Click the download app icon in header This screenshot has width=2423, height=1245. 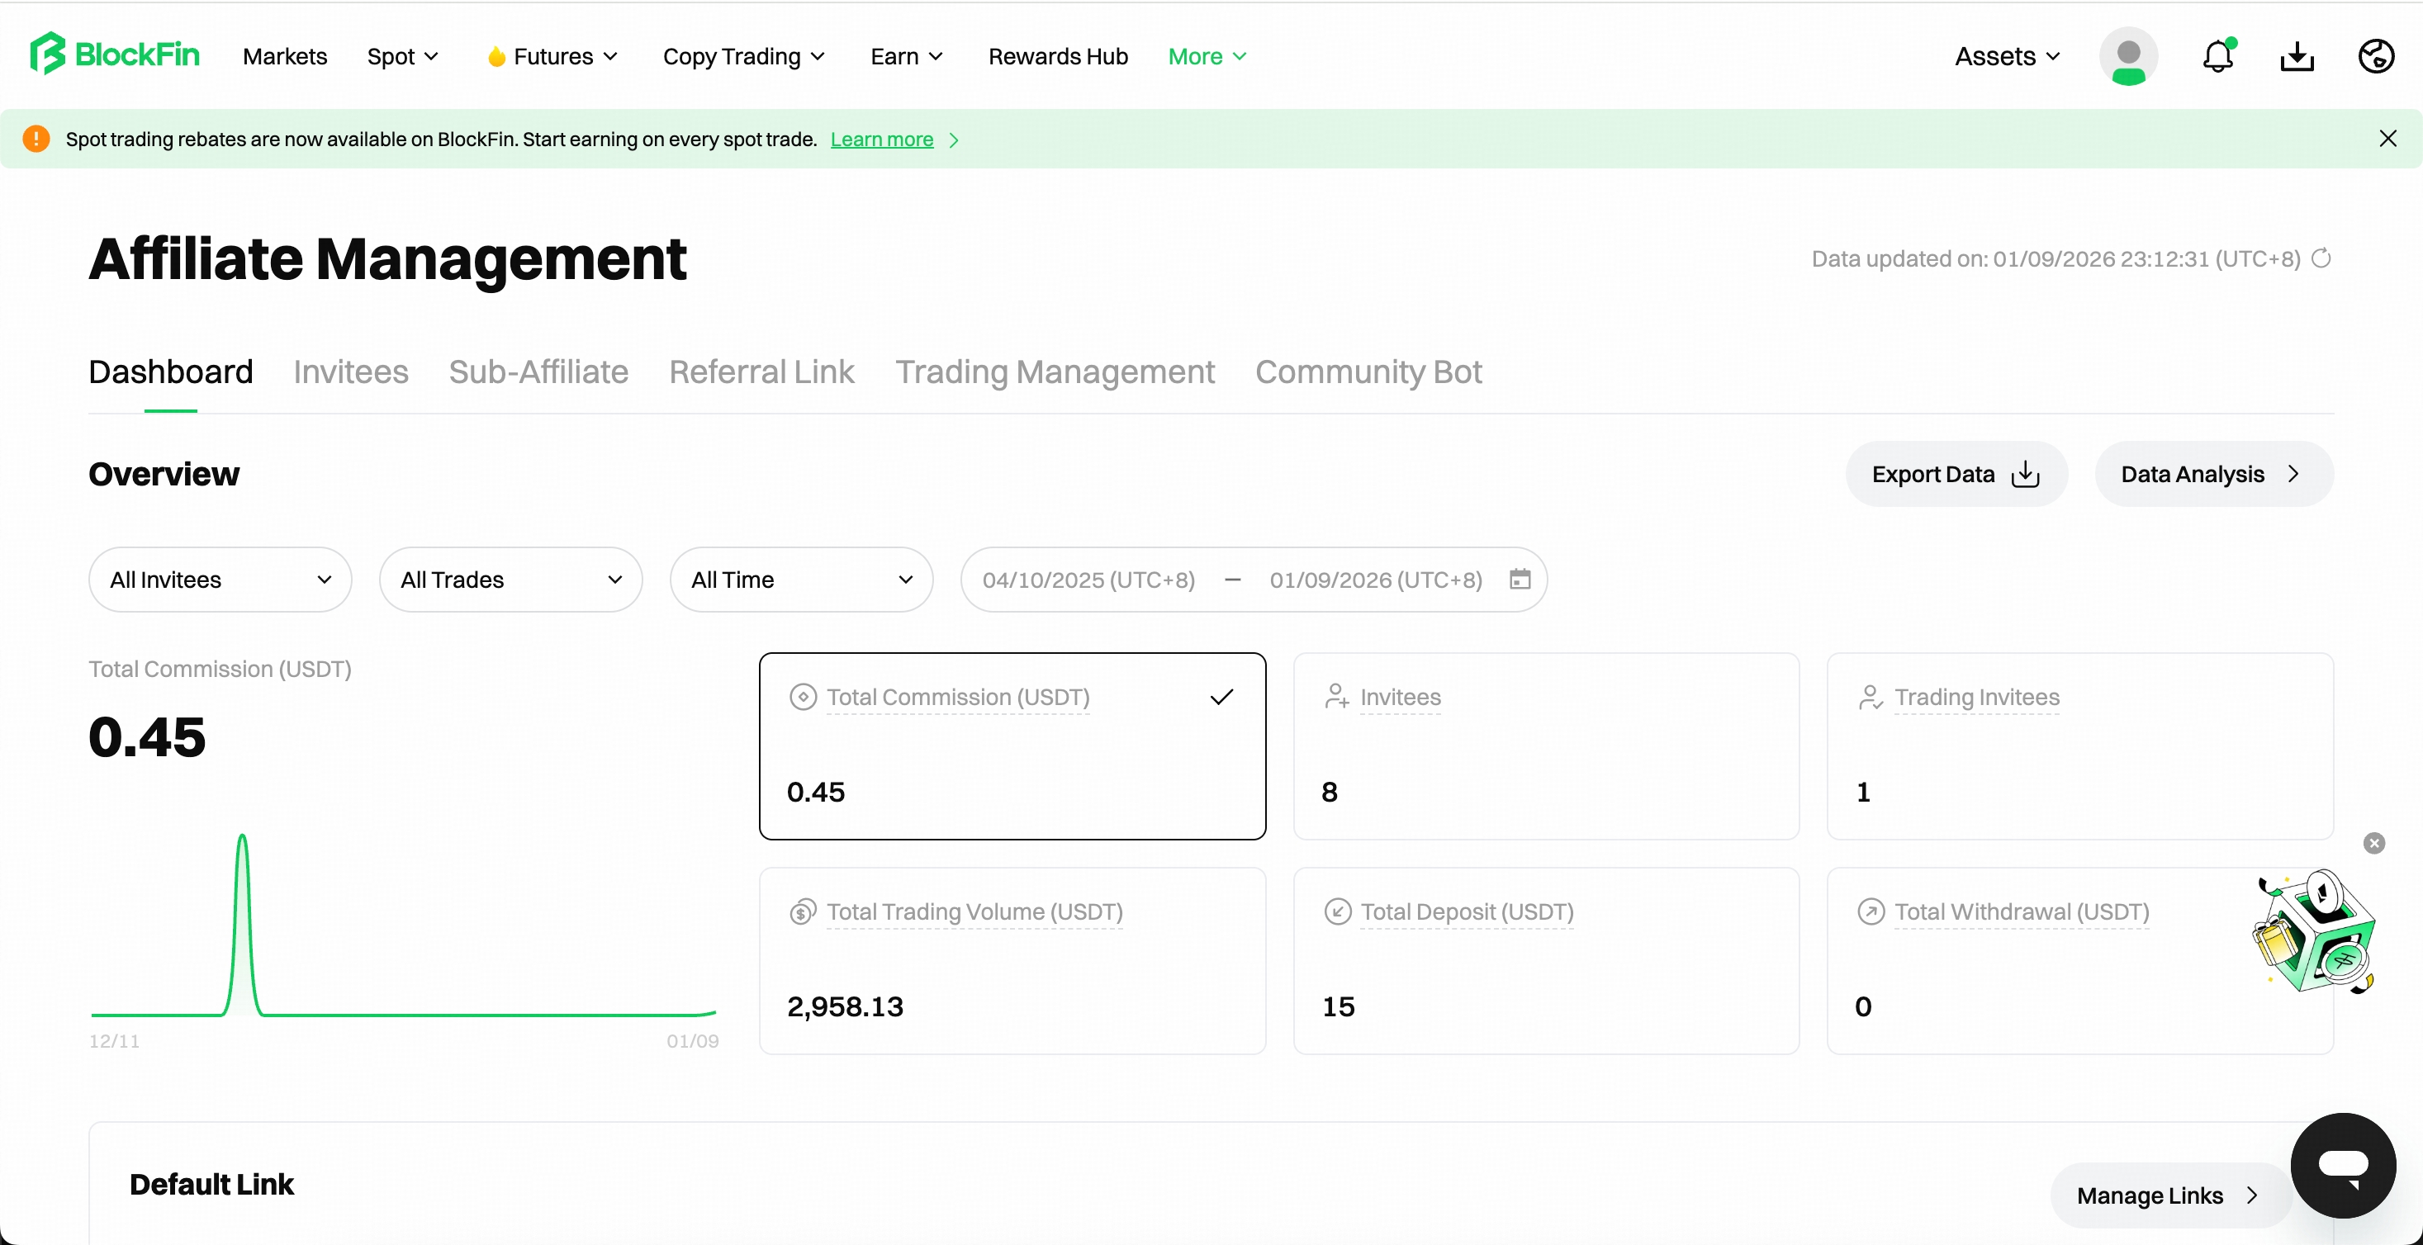point(2297,56)
